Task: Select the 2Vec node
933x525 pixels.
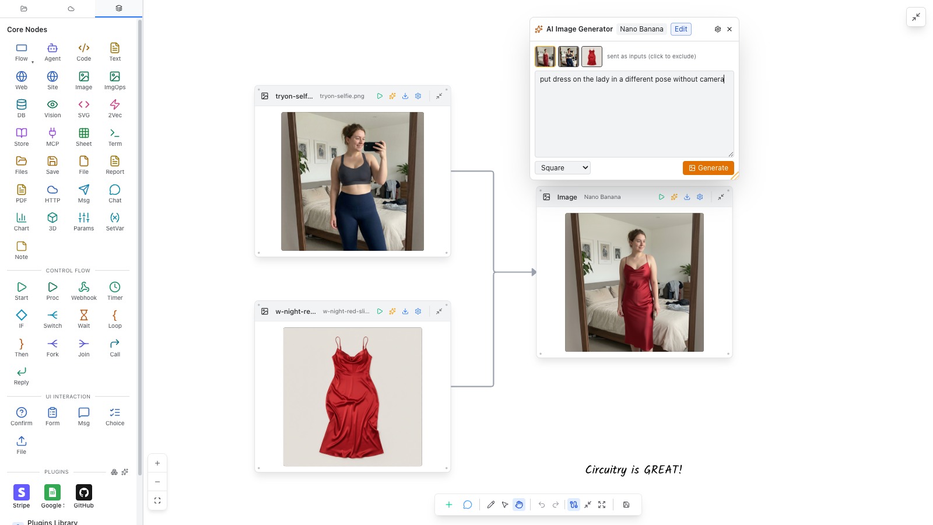Action: (115, 108)
